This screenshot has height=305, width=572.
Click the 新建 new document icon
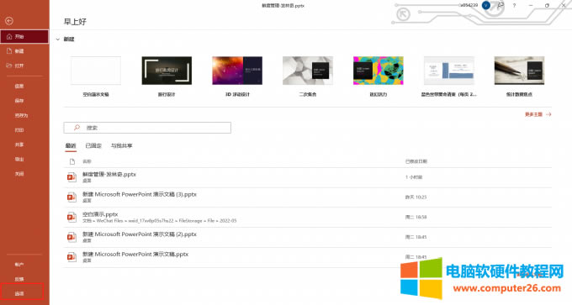pyautogui.click(x=9, y=51)
